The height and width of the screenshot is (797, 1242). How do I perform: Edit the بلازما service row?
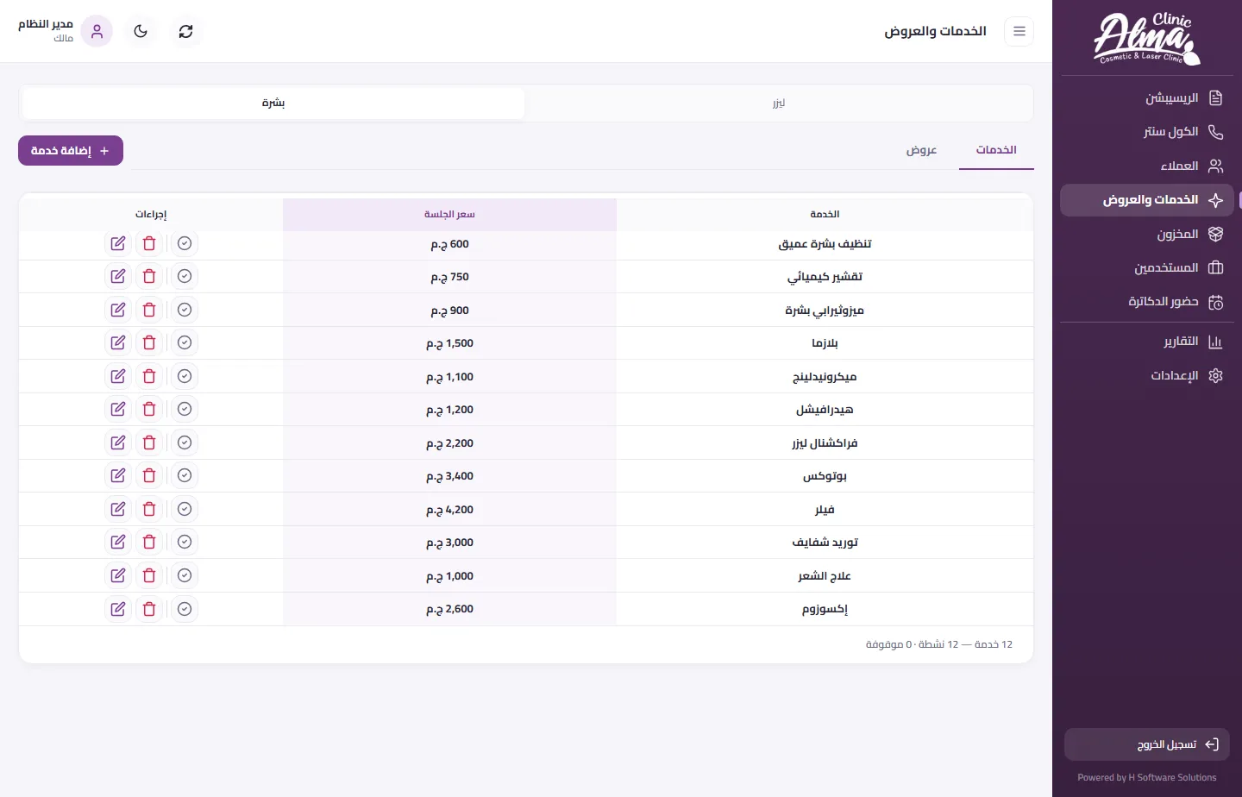click(x=118, y=342)
